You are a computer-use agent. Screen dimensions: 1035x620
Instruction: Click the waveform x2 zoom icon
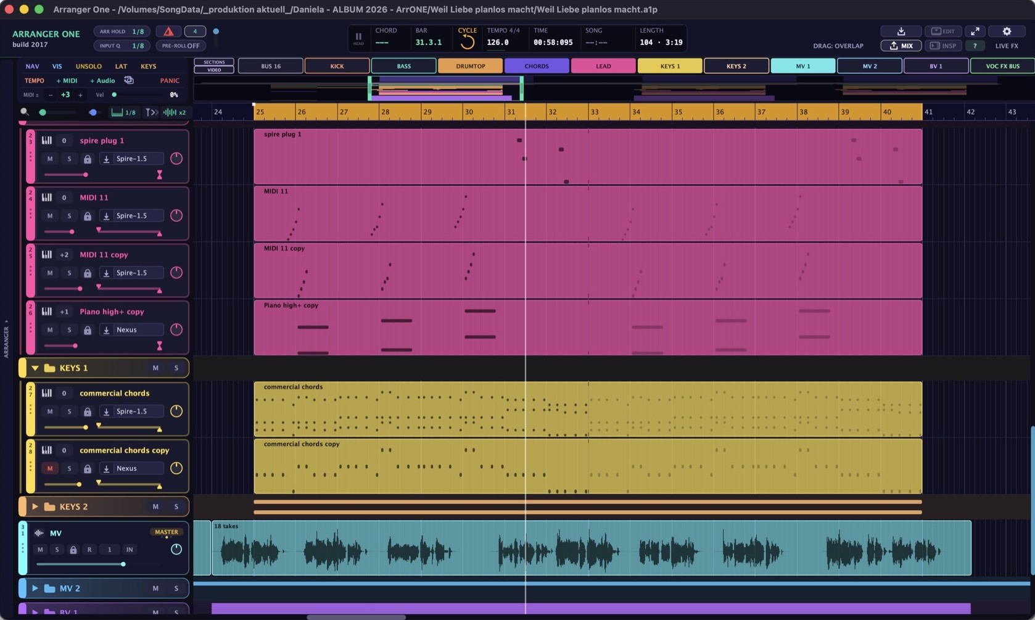[175, 112]
